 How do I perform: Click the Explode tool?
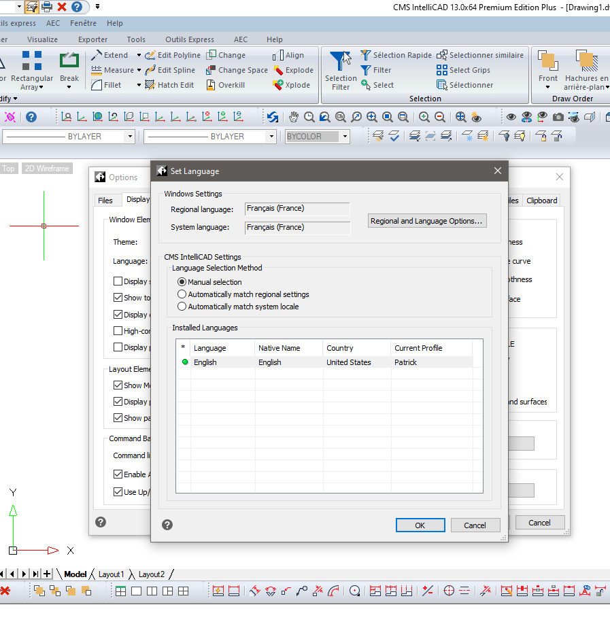pyautogui.click(x=294, y=70)
